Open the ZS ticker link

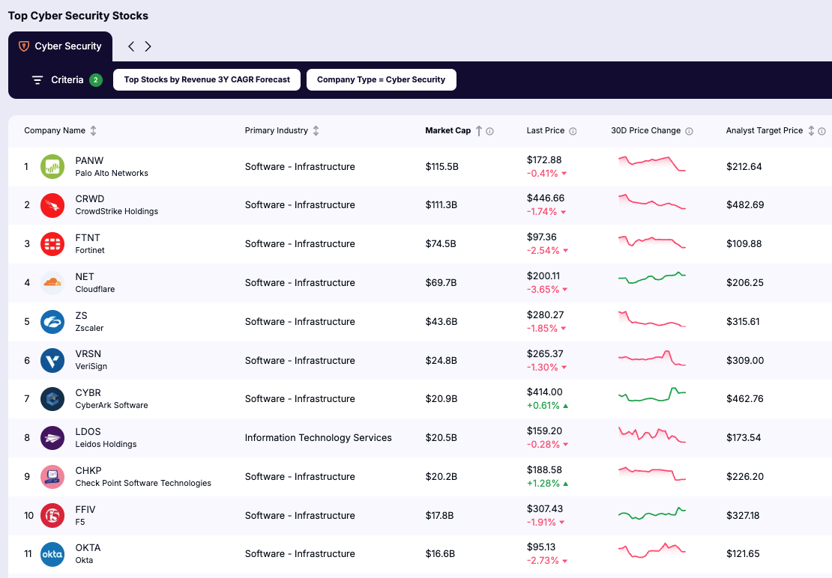coord(81,316)
